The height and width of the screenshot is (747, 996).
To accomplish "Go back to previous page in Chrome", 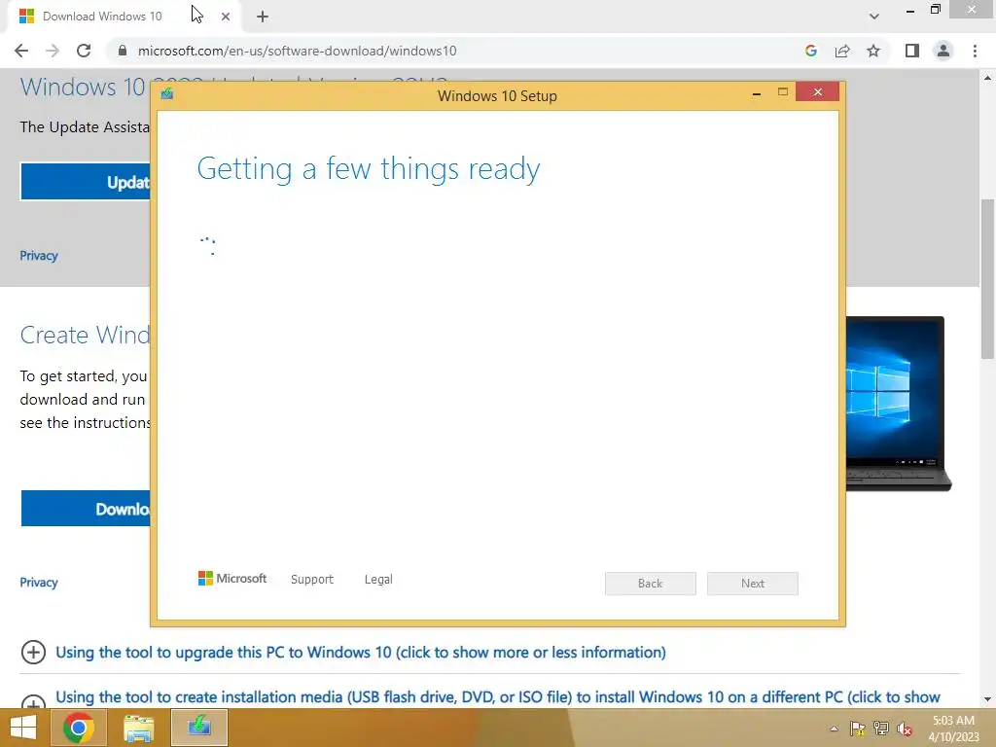I will pyautogui.click(x=21, y=51).
